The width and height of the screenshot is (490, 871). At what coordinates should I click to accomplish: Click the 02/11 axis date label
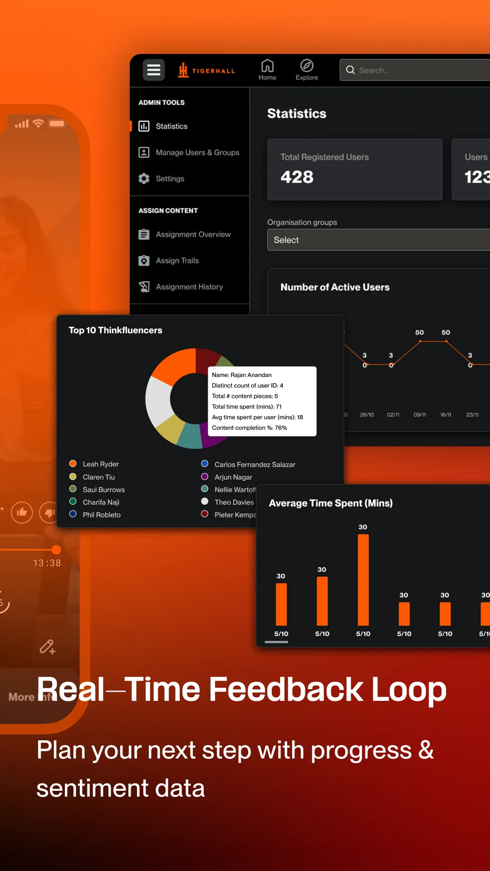click(x=393, y=415)
